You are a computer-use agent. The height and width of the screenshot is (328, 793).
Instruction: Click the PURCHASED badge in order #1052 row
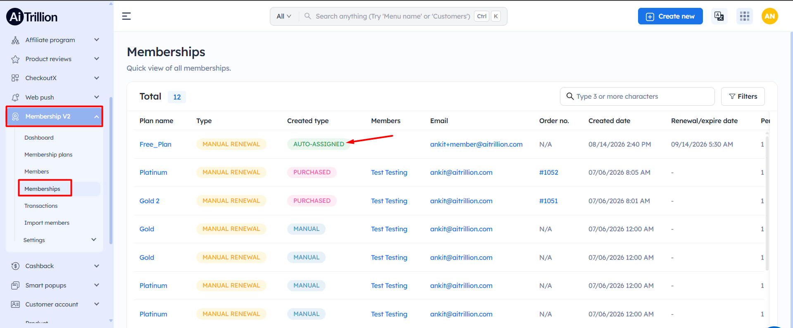tap(312, 172)
